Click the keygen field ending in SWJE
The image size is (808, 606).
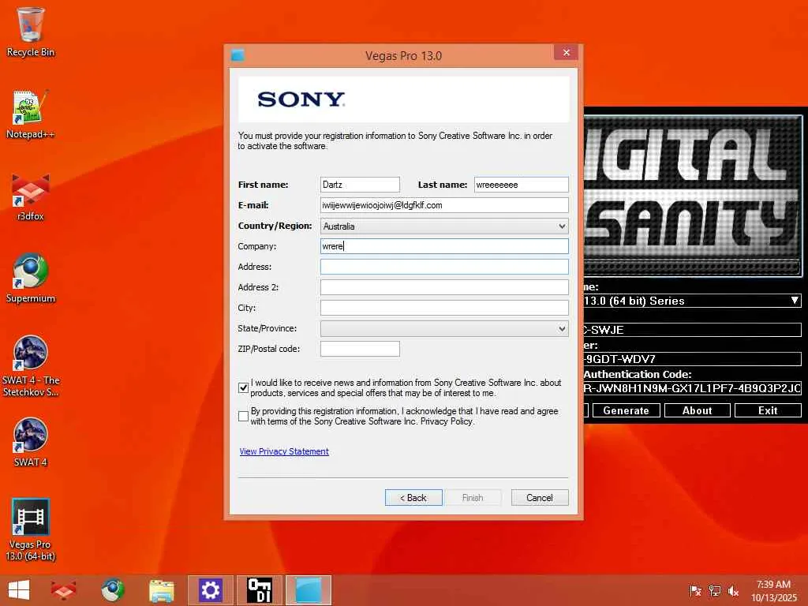tap(693, 330)
